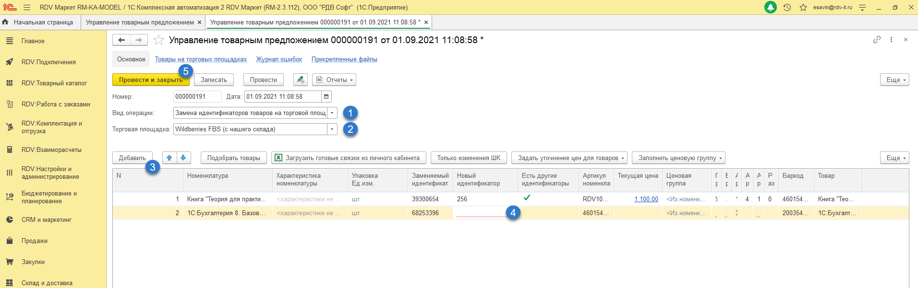Viewport: 918px width, 288px height.
Task: Sort by Номенклатура column header
Action: tap(228, 180)
